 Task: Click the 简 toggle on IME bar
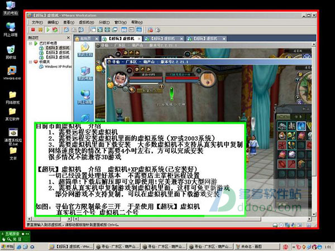click(x=15, y=239)
